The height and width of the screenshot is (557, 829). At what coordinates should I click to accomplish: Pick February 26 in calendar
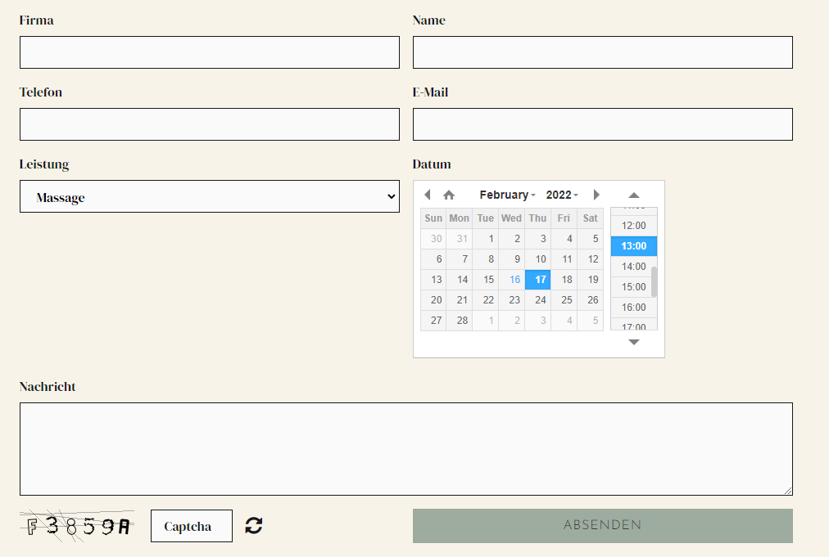[x=591, y=300]
